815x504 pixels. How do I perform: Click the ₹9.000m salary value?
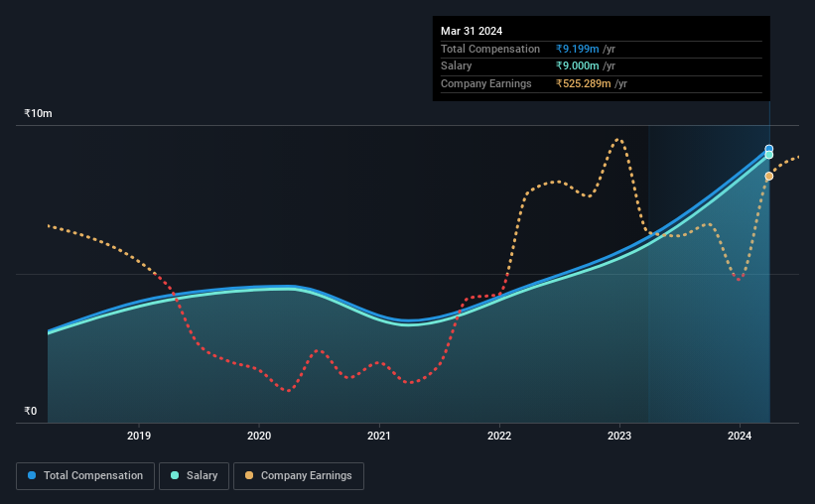(578, 66)
